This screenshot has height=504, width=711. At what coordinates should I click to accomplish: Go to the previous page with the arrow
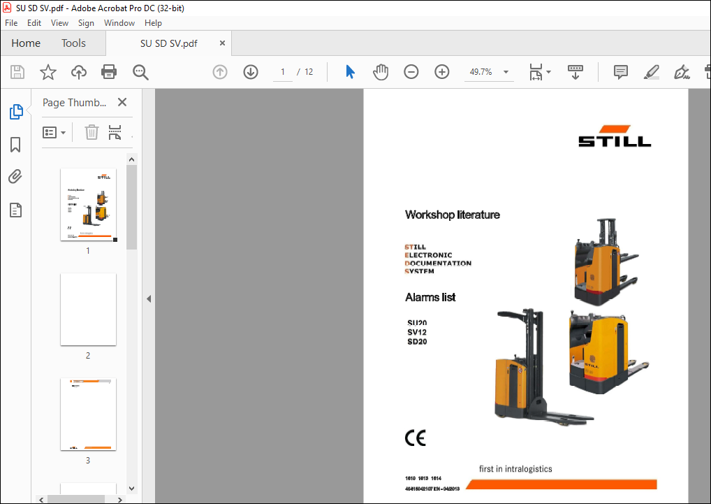coord(220,72)
